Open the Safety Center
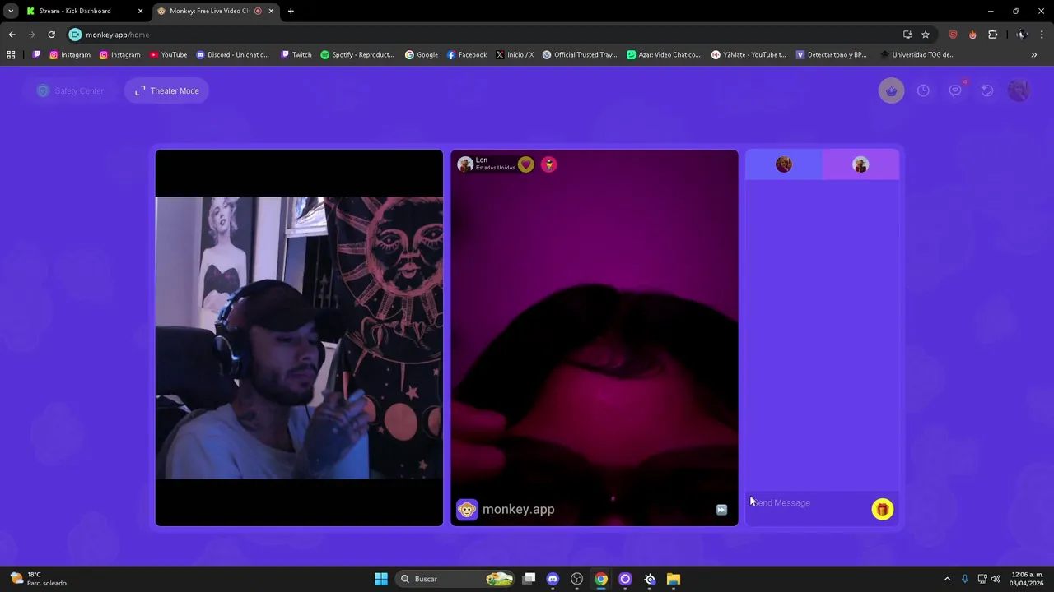Screen dimensions: 1054x592 tap(71, 90)
